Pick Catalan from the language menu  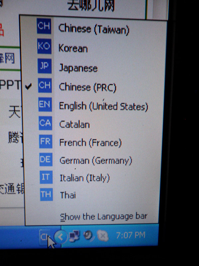[94, 124]
